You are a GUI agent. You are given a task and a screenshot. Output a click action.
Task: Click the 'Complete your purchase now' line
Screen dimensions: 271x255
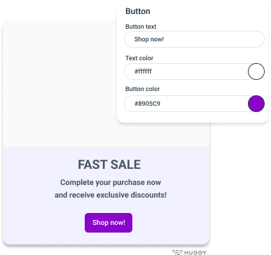coord(111,182)
